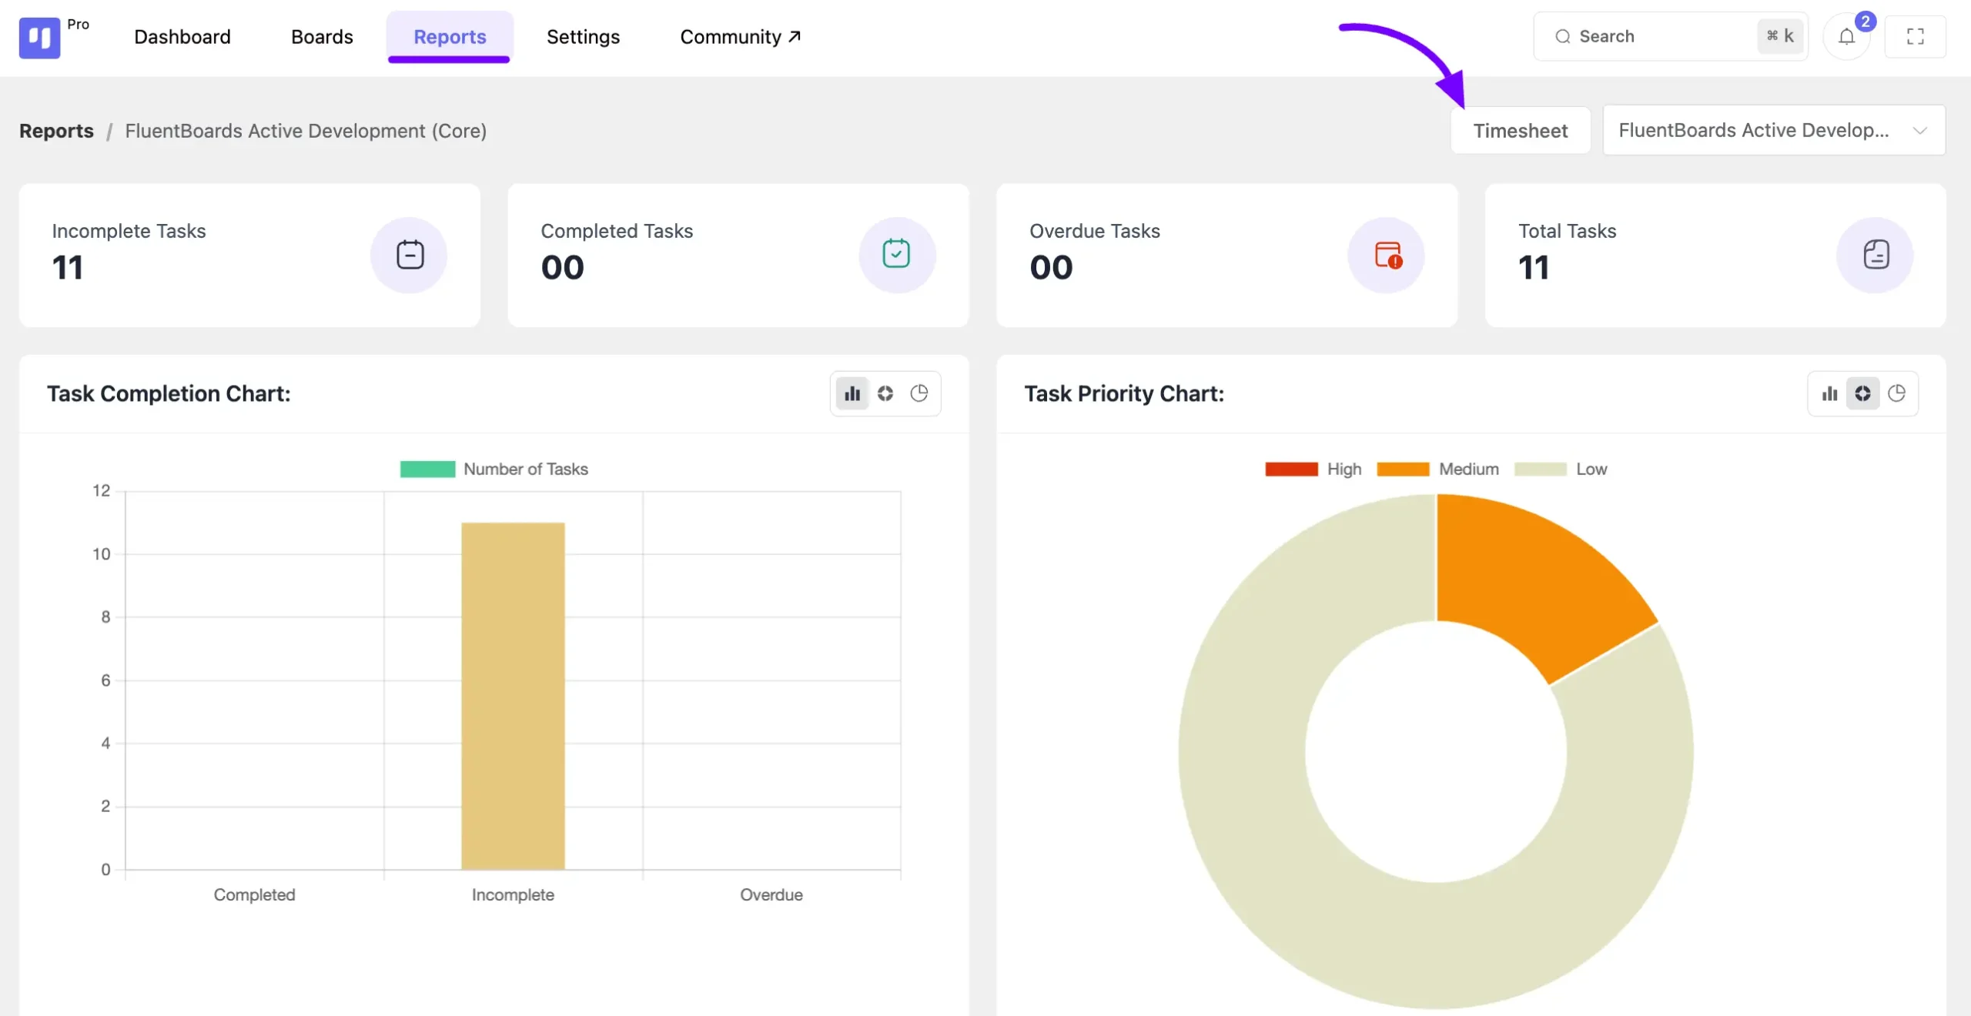Screen dimensions: 1971x1016
Task: Click the Overdue Tasks alert icon
Action: [1387, 255]
